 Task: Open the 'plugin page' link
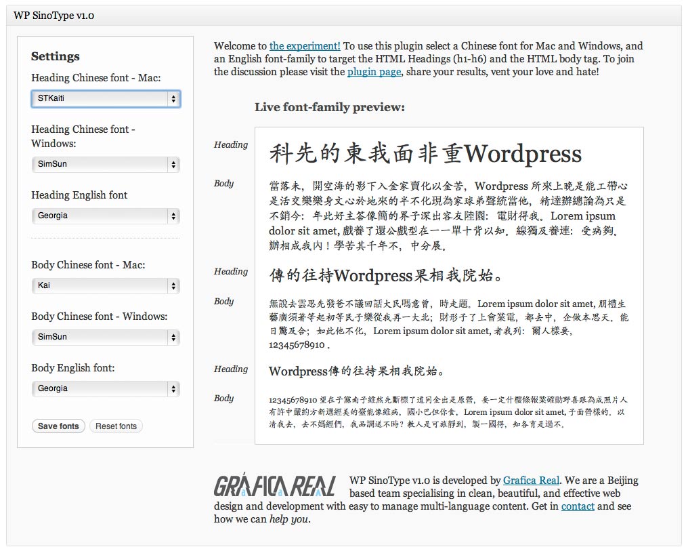(374, 72)
